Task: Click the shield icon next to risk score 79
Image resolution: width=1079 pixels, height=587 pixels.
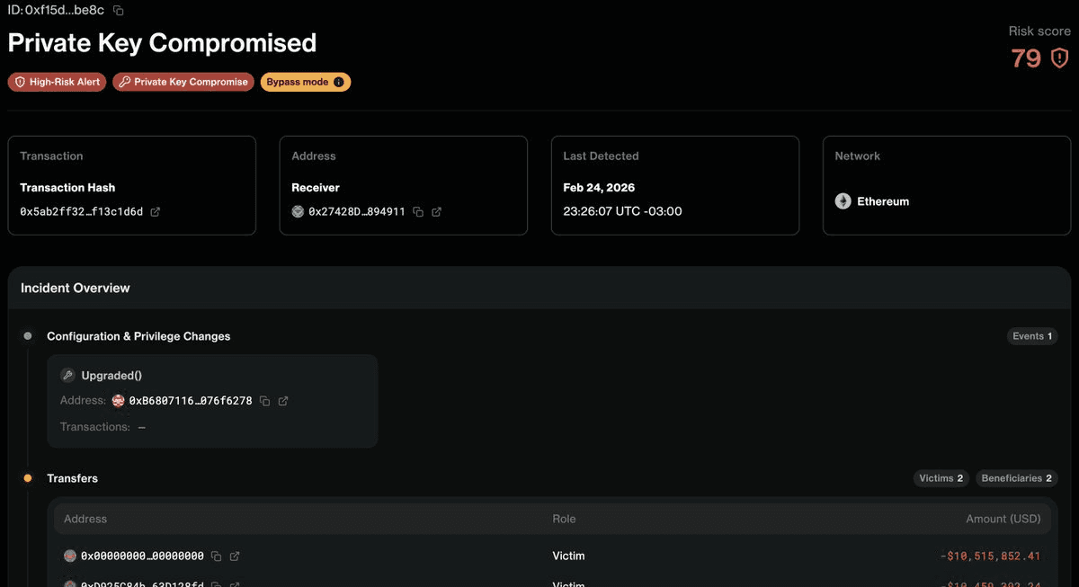Action: pos(1059,58)
